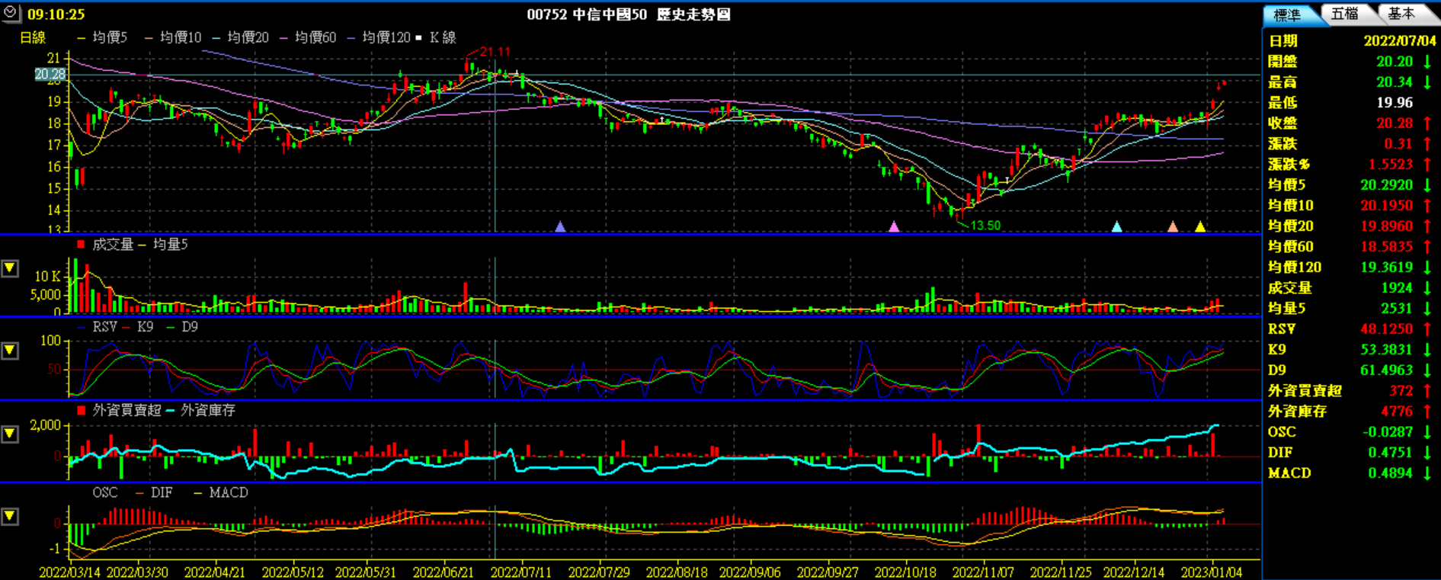Toggle the 均價60 moving average legend
The image size is (1441, 580).
click(x=309, y=37)
